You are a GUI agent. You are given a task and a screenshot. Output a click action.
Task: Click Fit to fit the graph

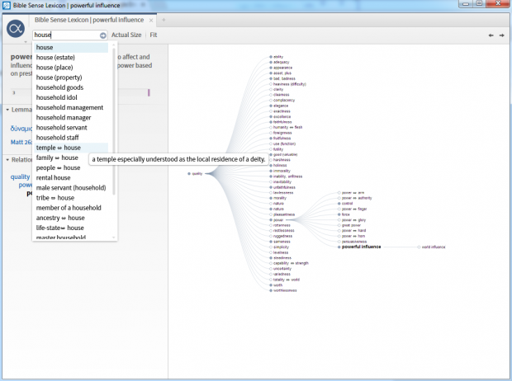click(x=154, y=35)
